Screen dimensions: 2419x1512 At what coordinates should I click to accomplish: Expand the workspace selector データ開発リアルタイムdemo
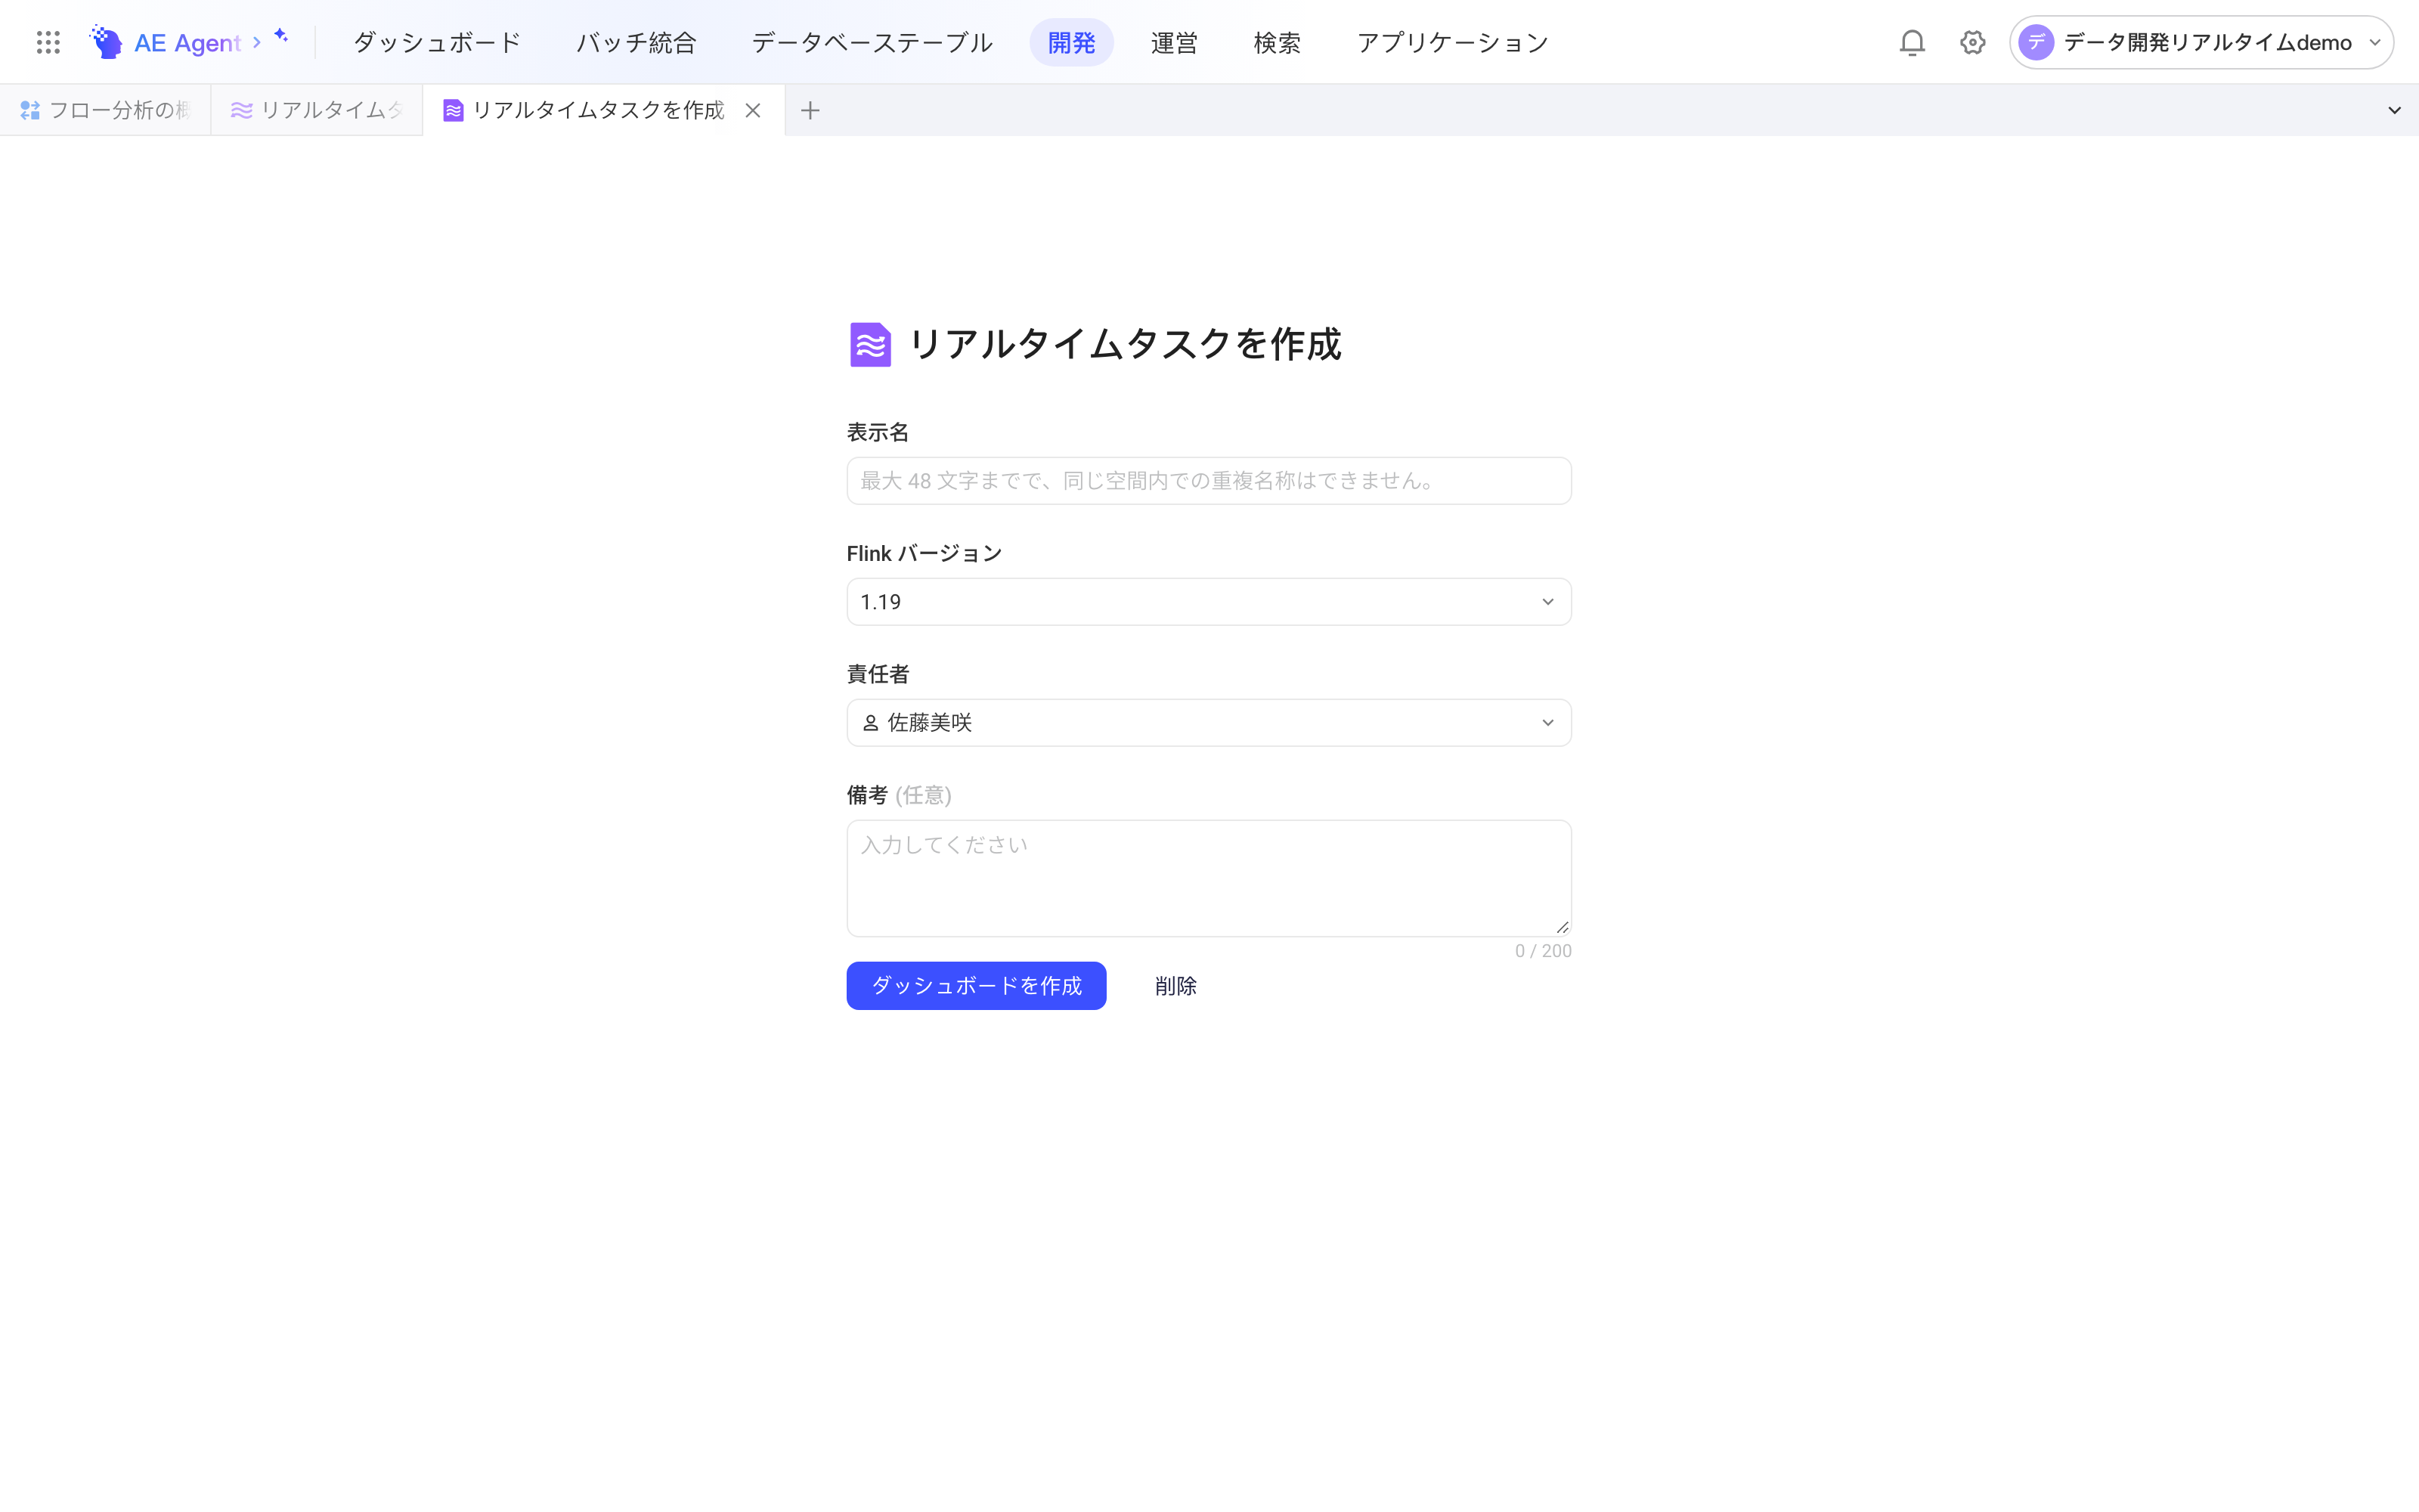2201,42
